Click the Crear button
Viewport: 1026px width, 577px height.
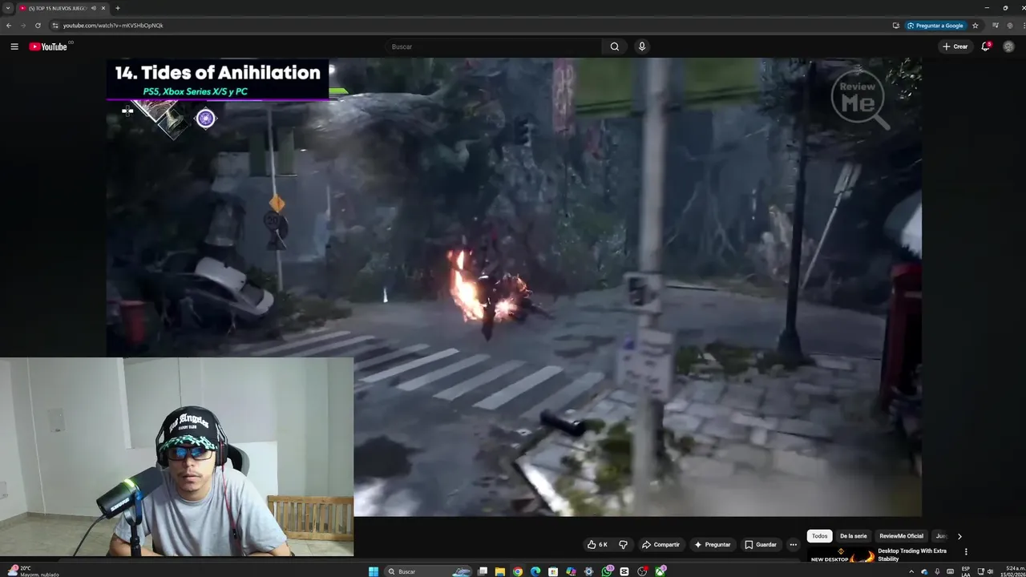point(955,46)
